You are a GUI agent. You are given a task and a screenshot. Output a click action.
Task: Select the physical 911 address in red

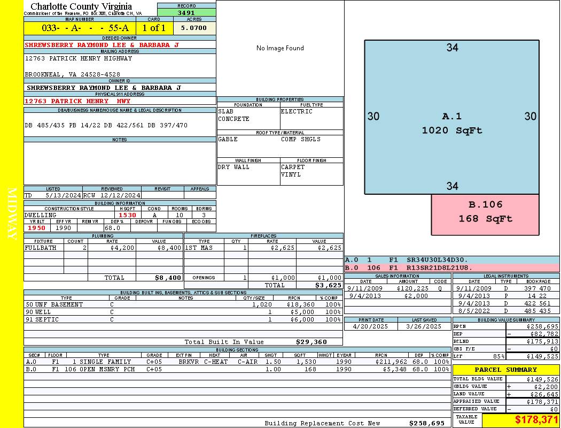tap(77, 101)
